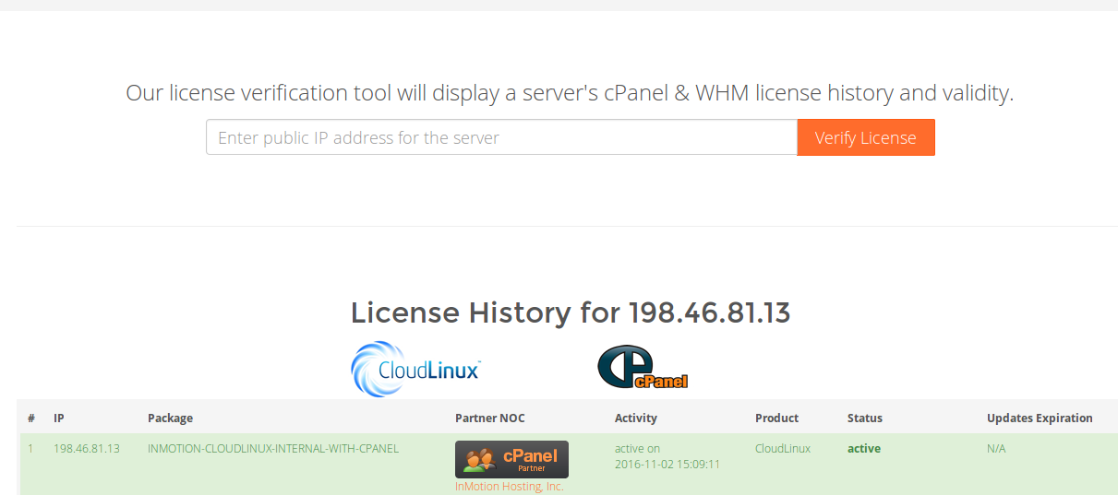Select the Activity column header
Viewport: 1118px width, 495px height.
pos(635,418)
